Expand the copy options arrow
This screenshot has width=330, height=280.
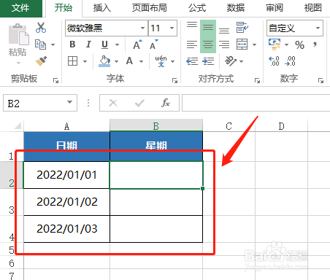click(x=53, y=44)
